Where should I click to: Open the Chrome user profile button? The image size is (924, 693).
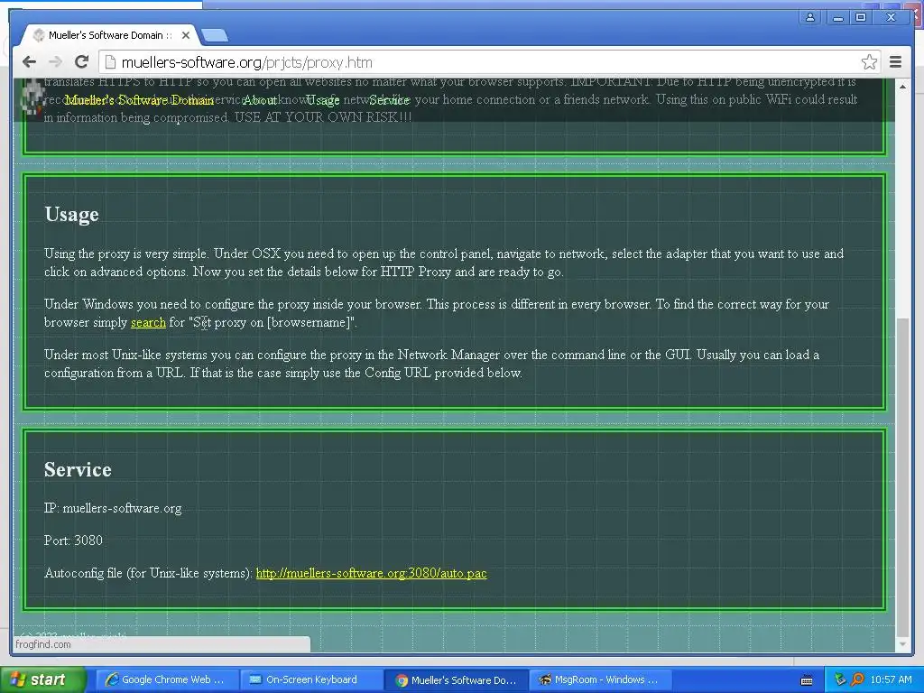click(x=810, y=17)
